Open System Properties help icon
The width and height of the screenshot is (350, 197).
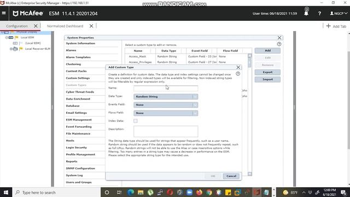coord(279,44)
